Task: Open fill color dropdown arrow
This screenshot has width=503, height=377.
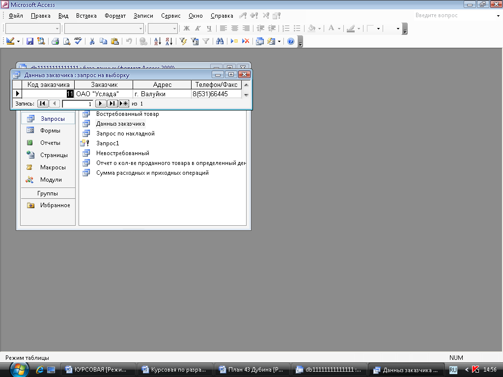Action: (319, 28)
